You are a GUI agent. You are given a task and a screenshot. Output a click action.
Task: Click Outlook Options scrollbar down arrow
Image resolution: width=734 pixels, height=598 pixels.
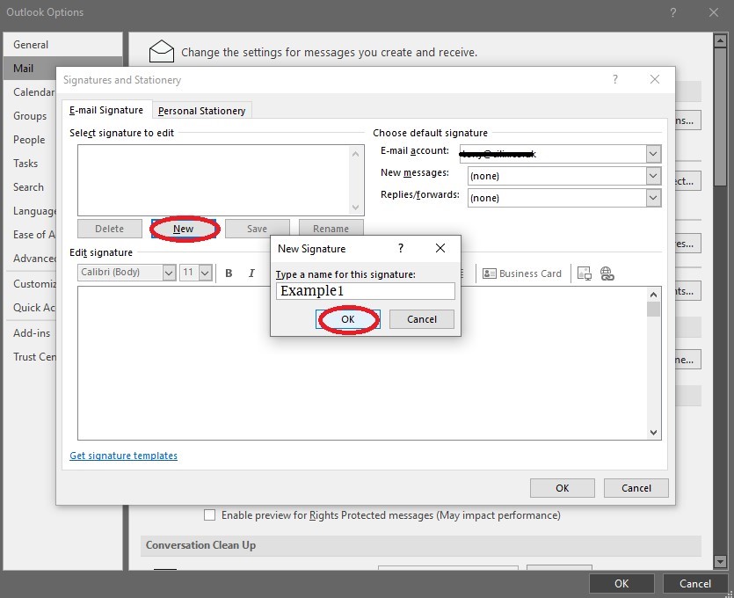coord(720,561)
